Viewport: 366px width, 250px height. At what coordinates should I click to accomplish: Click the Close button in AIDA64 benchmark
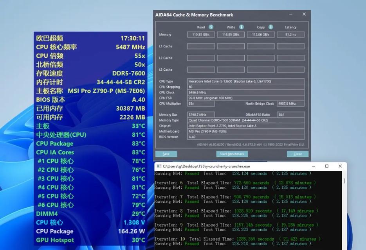pos(297,154)
